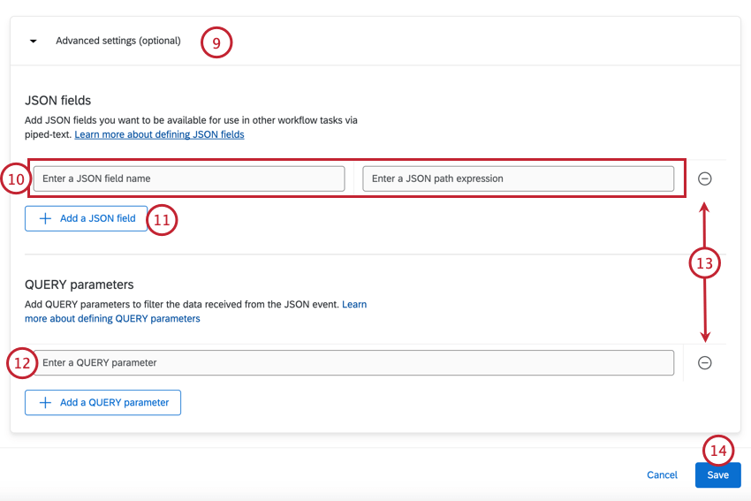This screenshot has height=501, width=751.
Task: Collapse the Advanced settings disclosure triangle
Action: [34, 42]
